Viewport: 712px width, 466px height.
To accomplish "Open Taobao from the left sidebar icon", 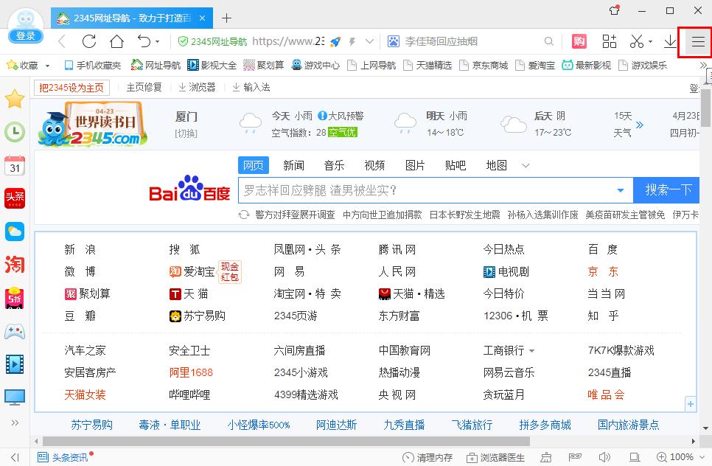I will point(15,264).
